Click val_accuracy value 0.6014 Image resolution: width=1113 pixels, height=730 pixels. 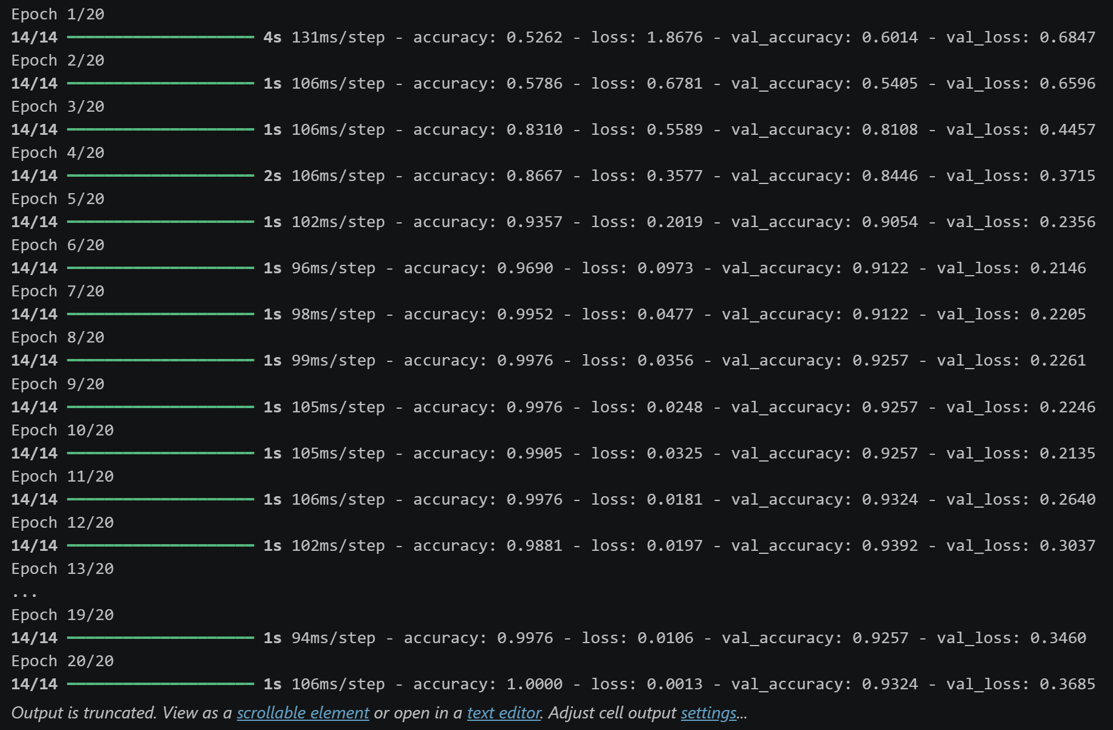[890, 37]
